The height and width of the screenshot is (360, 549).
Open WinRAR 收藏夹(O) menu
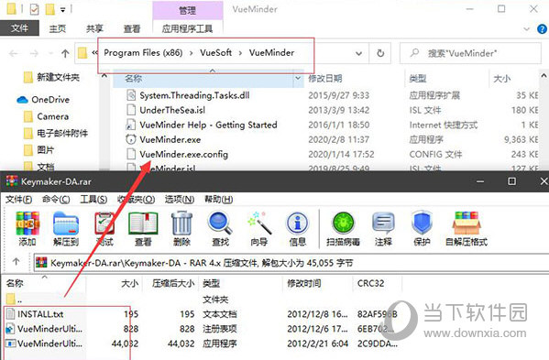pos(136,200)
